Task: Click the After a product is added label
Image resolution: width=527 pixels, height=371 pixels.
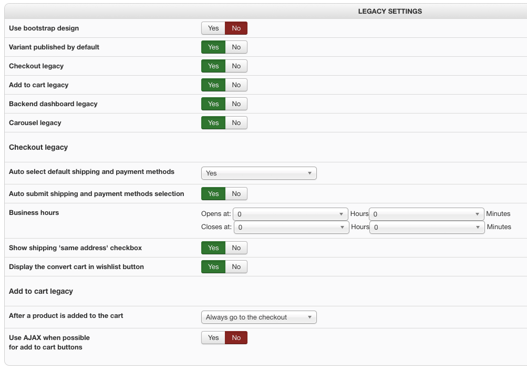Action: [66, 315]
